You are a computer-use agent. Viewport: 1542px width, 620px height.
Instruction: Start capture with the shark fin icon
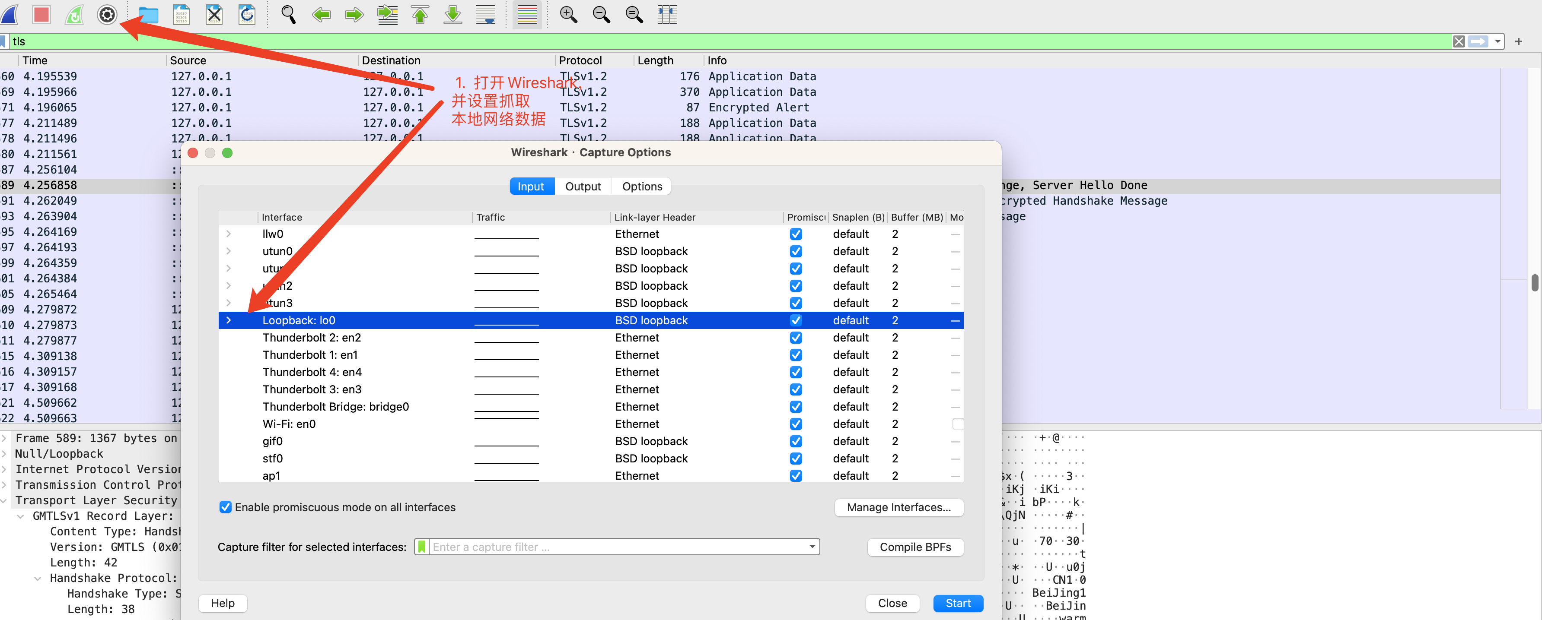[x=8, y=14]
